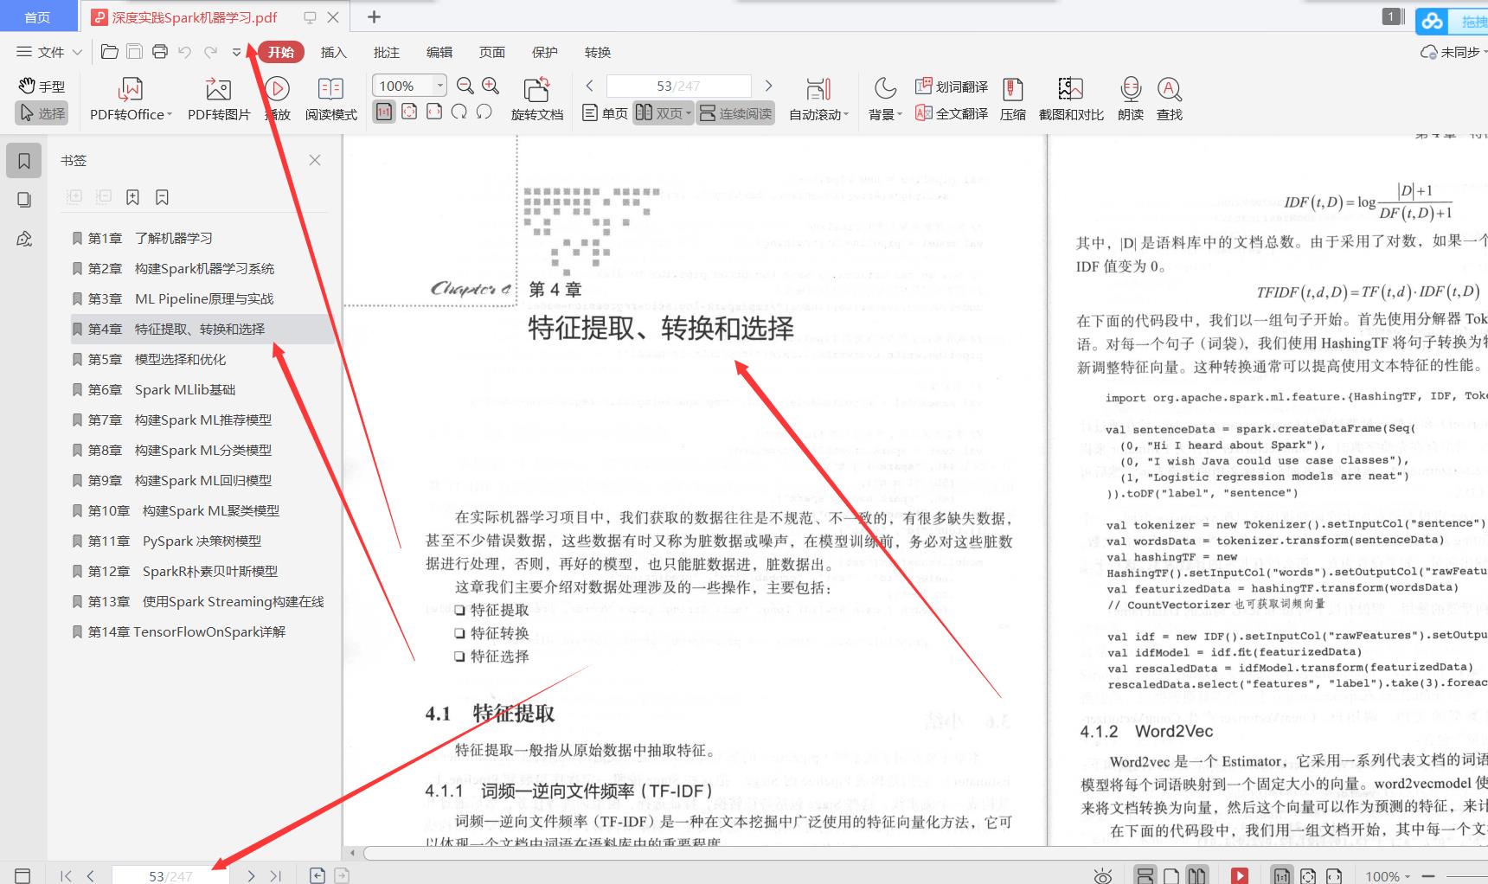The width and height of the screenshot is (1488, 884).
Task: Click 全文翻译 full text translation
Action: pos(952,113)
